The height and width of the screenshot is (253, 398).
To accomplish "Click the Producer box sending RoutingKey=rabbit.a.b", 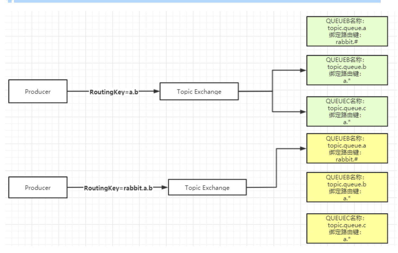I will click(x=38, y=187).
